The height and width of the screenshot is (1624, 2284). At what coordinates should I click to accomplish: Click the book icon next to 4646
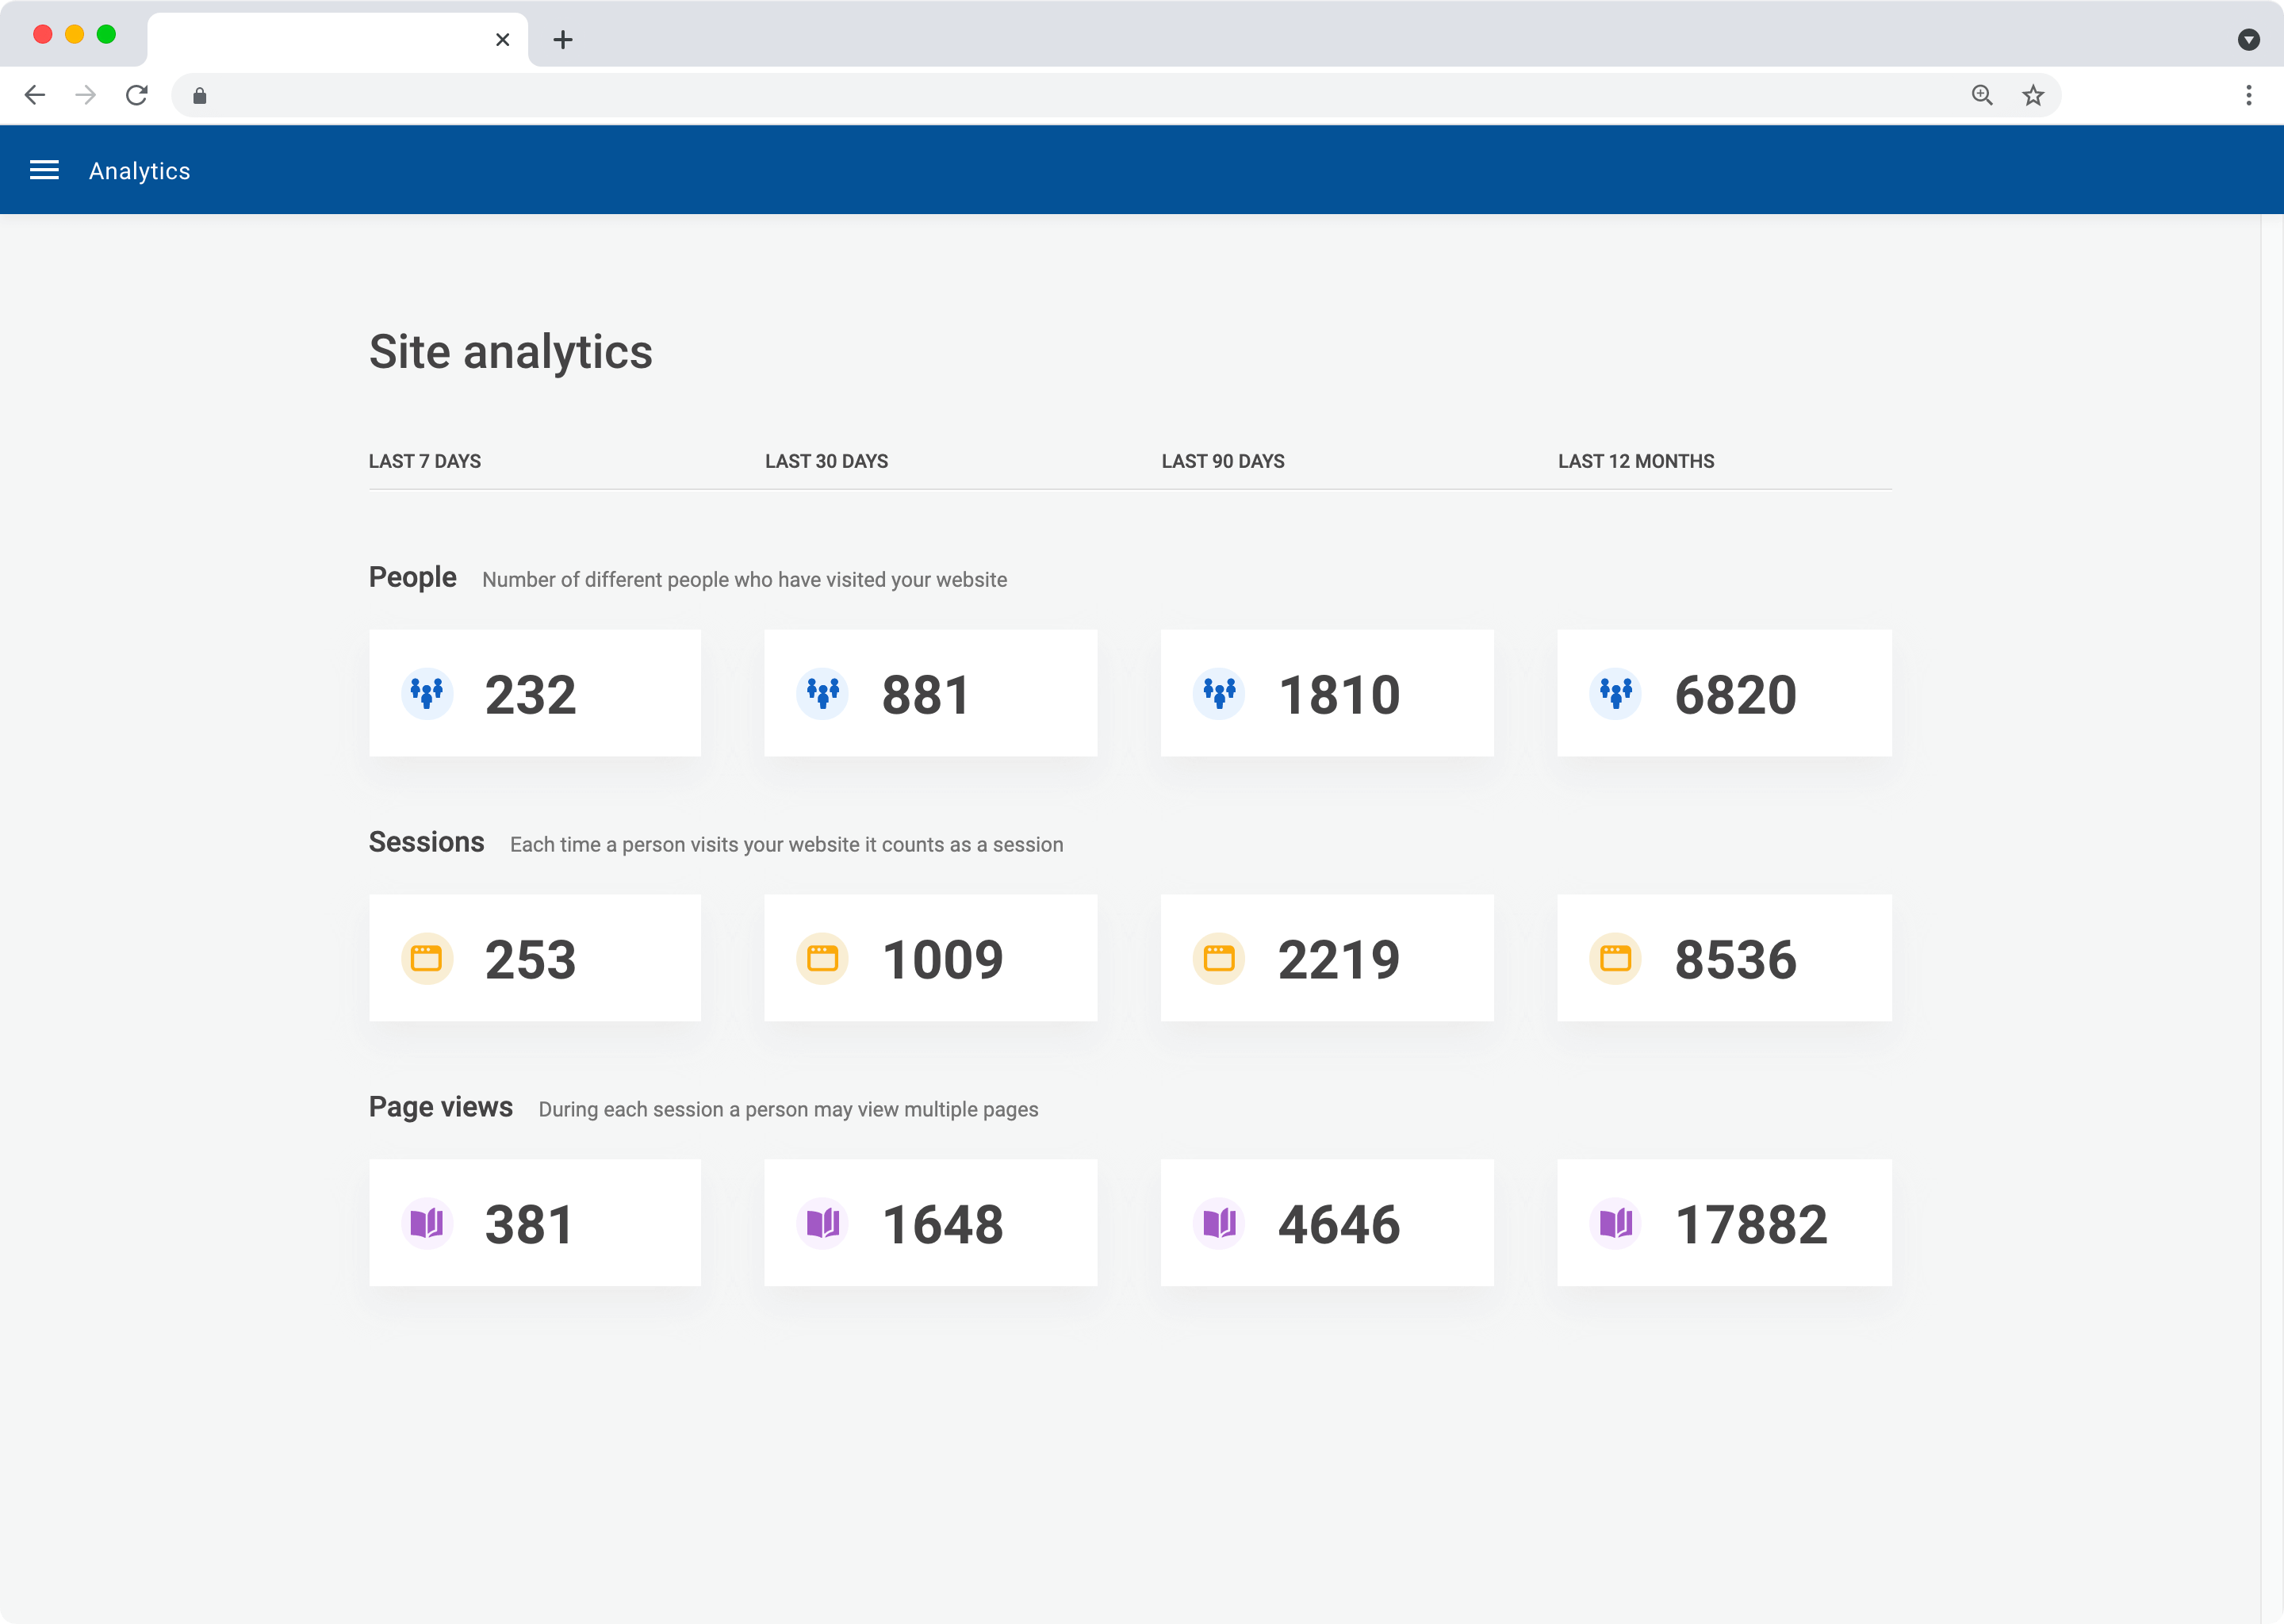pyautogui.click(x=1220, y=1222)
